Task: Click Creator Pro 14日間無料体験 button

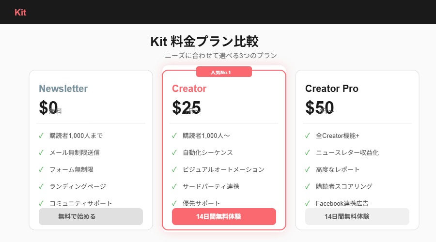Action: pos(357,216)
